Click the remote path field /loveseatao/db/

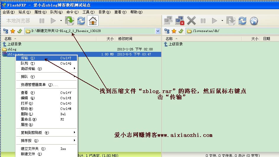click(232, 31)
